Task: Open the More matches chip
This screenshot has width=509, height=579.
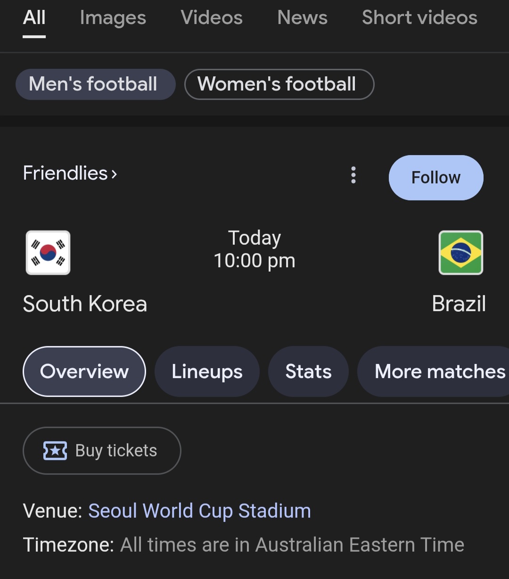Action: click(x=439, y=372)
